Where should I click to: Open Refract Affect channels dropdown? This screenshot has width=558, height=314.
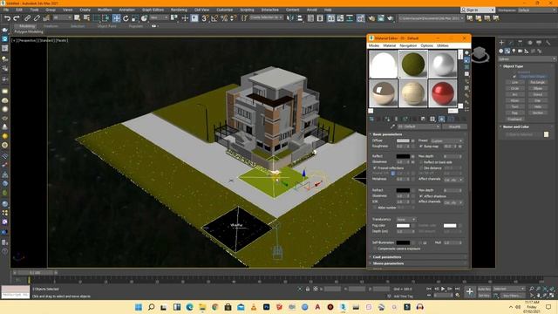tap(453, 202)
